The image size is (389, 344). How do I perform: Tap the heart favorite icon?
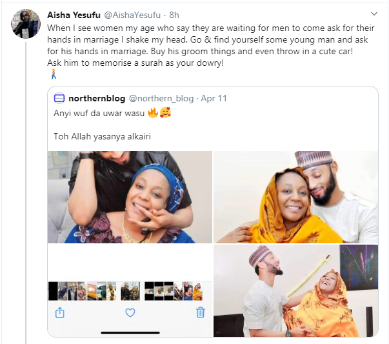[x=130, y=312]
